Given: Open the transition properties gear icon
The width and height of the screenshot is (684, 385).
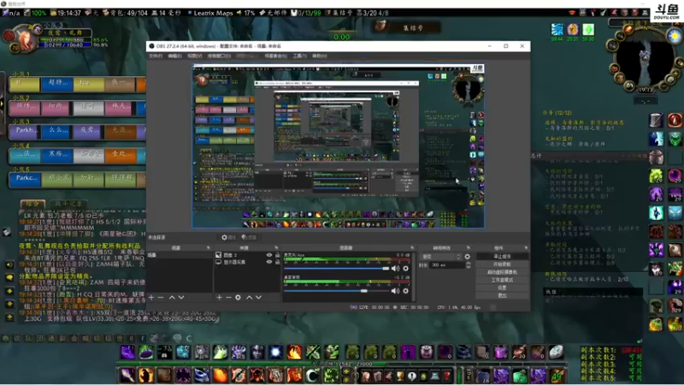Looking at the screenshot, I should coord(467,257).
